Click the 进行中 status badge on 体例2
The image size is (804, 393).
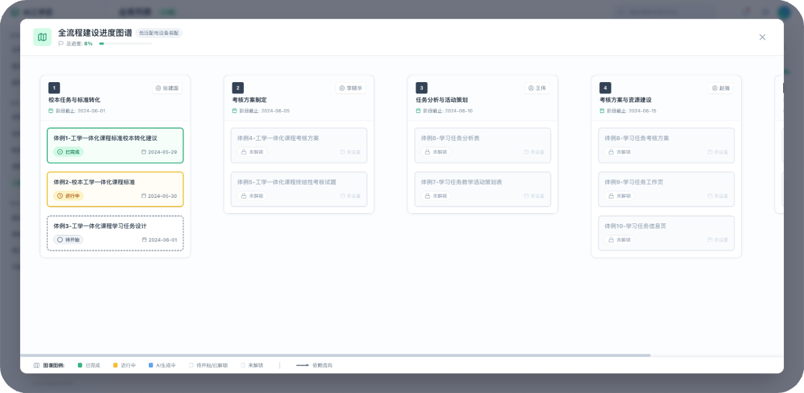(69, 196)
